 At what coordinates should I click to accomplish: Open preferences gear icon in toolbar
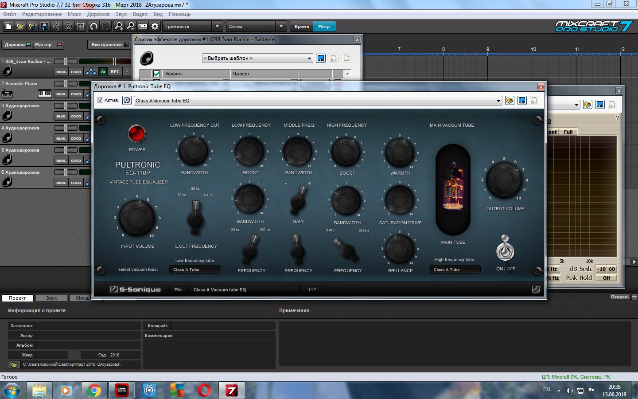pyautogui.click(x=155, y=27)
